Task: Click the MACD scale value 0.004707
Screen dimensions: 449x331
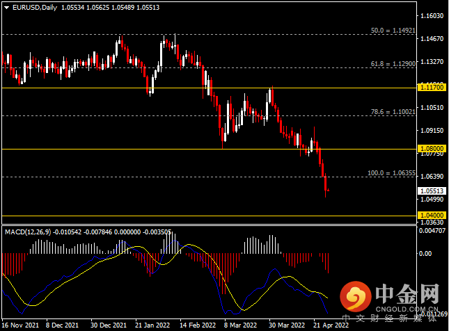Action: (x=432, y=231)
